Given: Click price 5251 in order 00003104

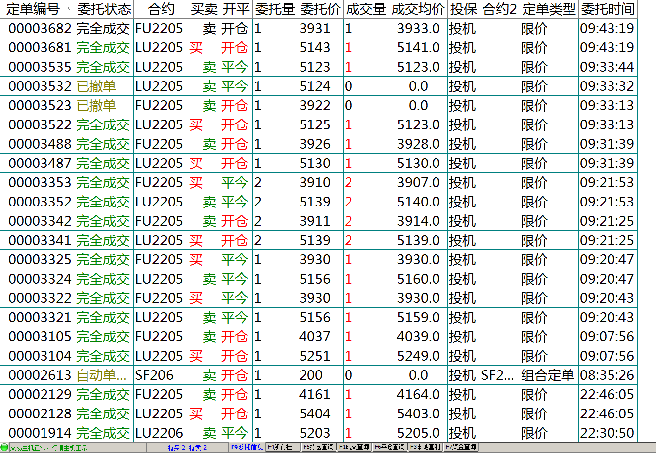Looking at the screenshot, I should [315, 356].
